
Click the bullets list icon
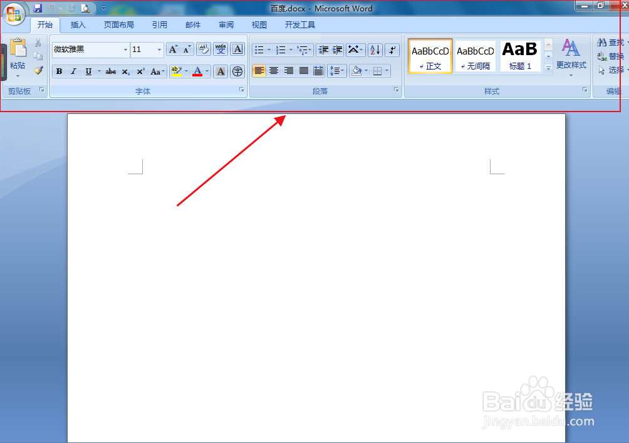259,50
